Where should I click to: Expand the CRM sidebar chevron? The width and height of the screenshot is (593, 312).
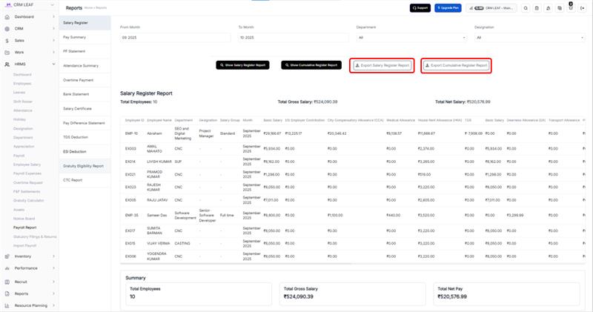click(53, 29)
